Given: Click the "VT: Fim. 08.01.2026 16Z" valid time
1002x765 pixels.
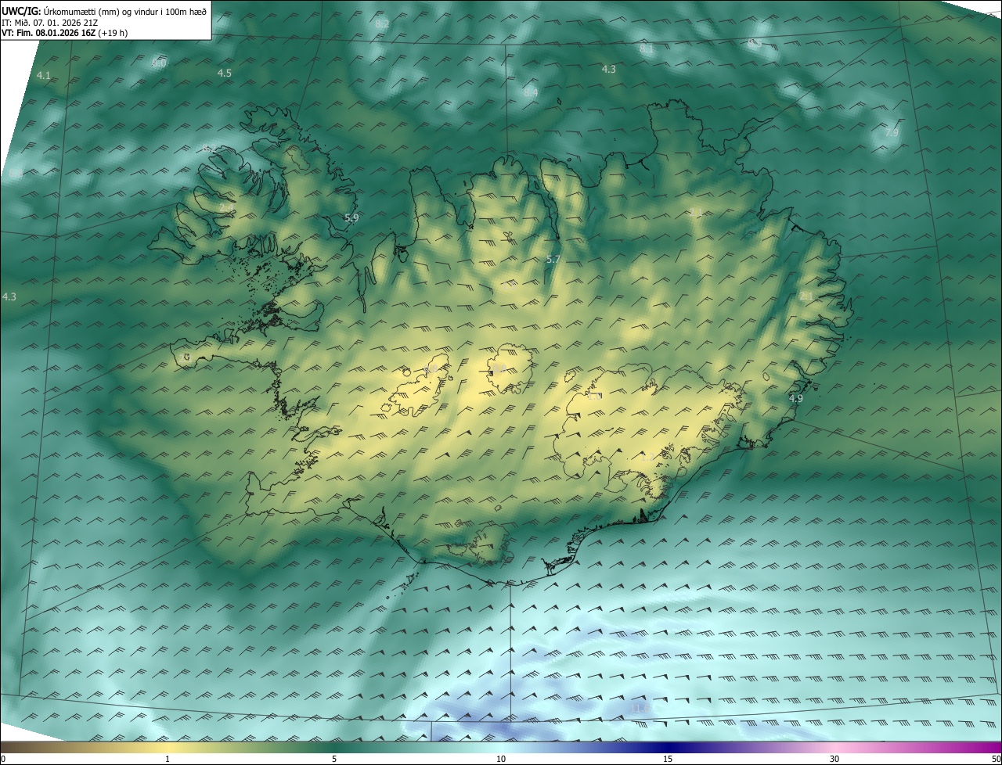Looking at the screenshot, I should pyautogui.click(x=47, y=33).
